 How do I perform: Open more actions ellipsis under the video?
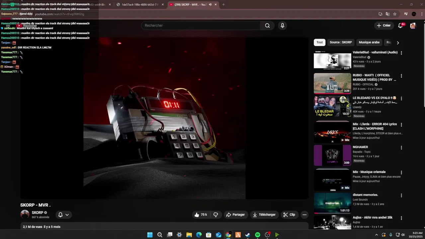[x=304, y=215]
